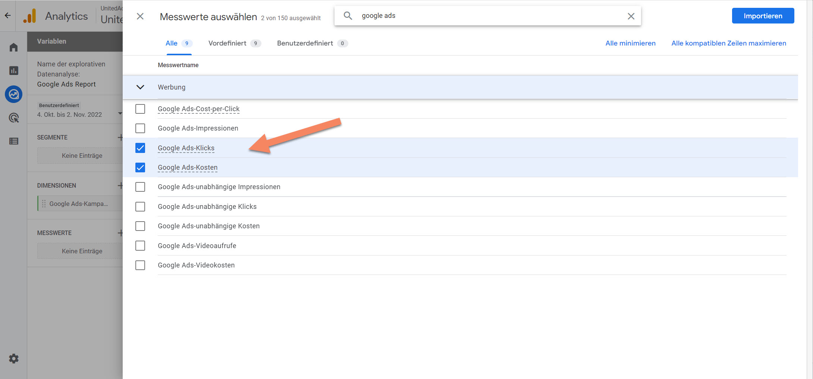
Task: Open the date range dropdown arrow
Action: [120, 113]
